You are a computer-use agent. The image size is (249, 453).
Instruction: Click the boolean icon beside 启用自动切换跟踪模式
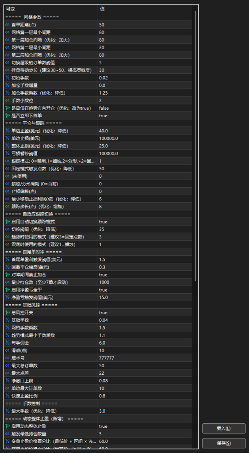click(x=8, y=222)
